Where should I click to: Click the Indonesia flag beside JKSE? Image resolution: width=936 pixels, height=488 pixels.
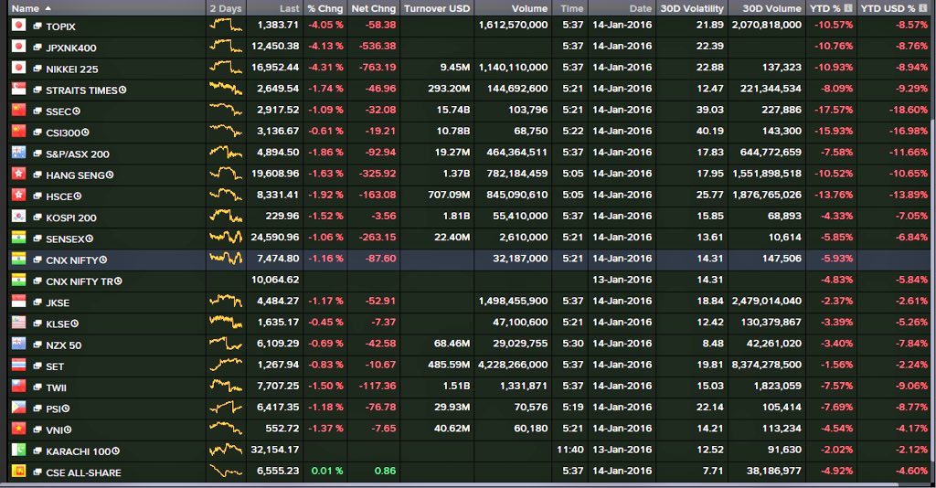click(18, 301)
